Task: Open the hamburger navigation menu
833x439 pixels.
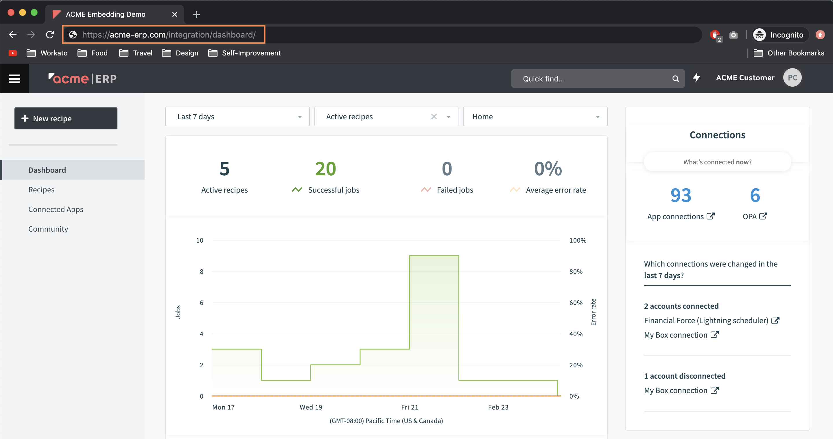Action: (14, 79)
